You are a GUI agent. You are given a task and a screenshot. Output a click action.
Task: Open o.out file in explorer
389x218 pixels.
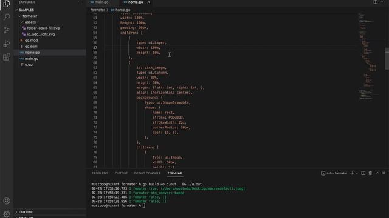click(x=29, y=65)
